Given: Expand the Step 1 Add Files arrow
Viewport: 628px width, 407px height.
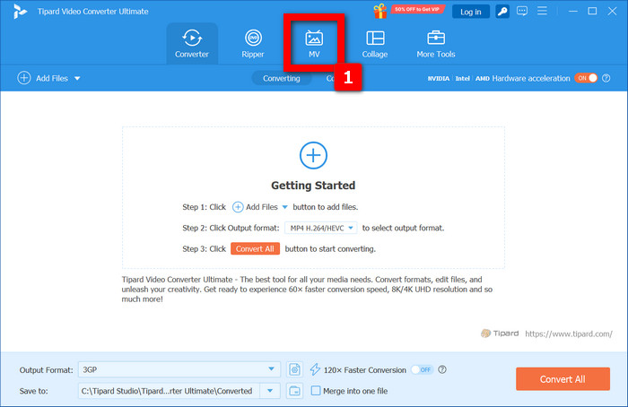Looking at the screenshot, I should click(x=284, y=207).
